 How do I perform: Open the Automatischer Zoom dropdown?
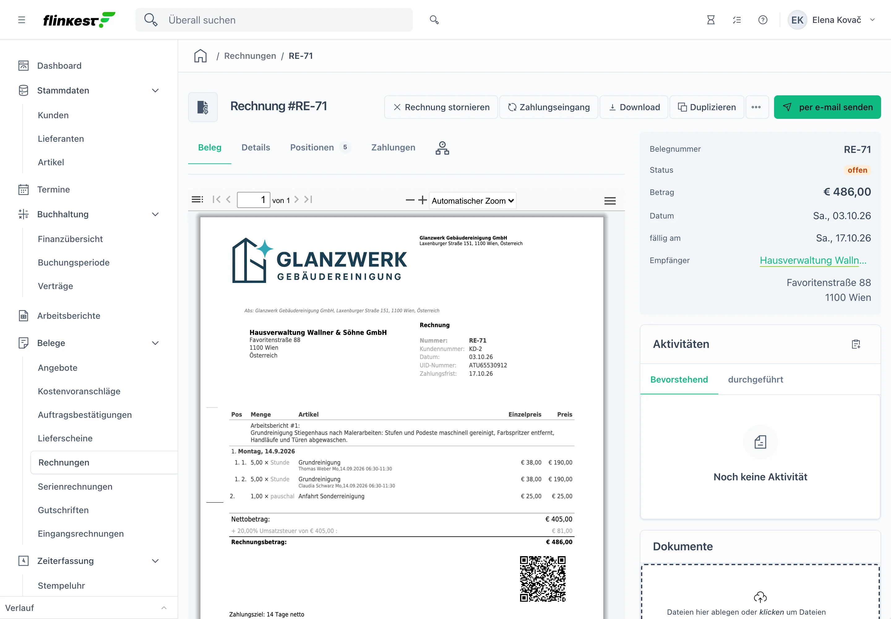coord(472,201)
